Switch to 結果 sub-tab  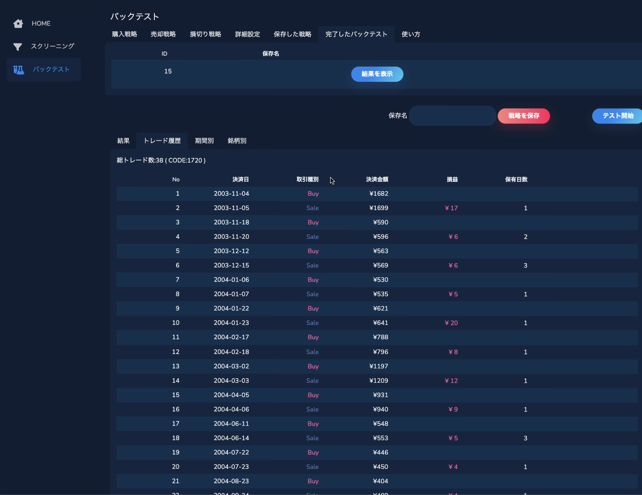coord(124,141)
